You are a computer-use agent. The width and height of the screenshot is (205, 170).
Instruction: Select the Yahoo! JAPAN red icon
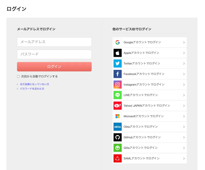coord(118,105)
